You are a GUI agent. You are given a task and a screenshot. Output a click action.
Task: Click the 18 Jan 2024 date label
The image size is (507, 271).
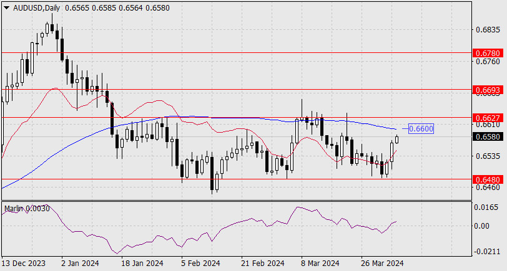(142, 264)
